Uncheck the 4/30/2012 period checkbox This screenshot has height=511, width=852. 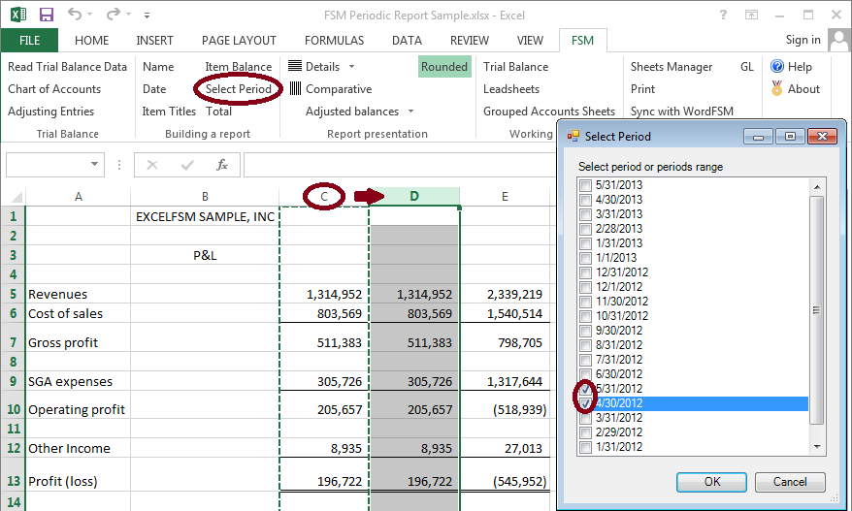pyautogui.click(x=585, y=403)
